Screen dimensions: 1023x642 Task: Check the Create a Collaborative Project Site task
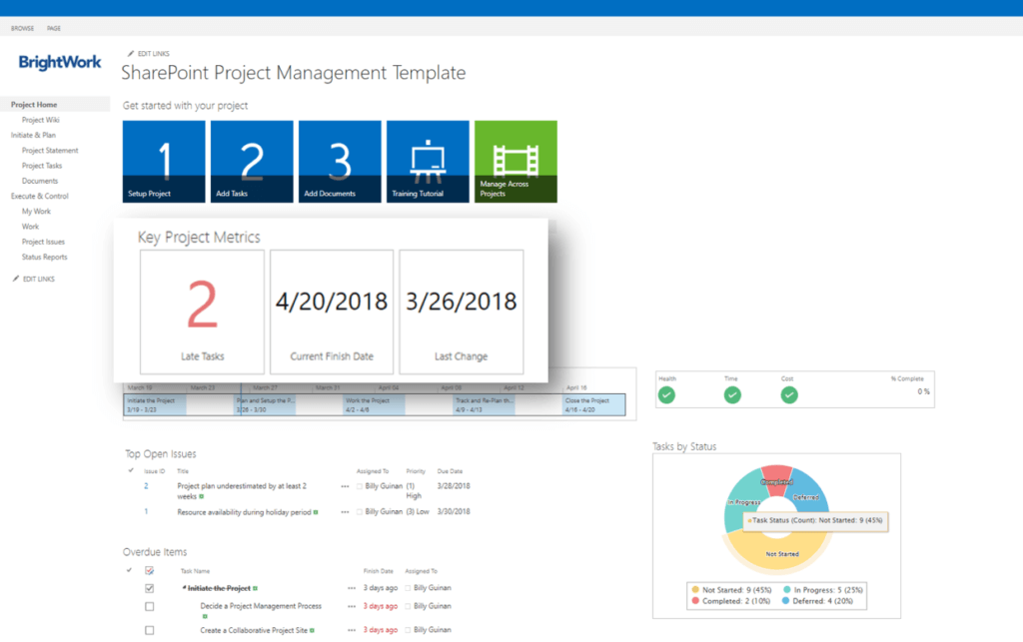coord(148,630)
